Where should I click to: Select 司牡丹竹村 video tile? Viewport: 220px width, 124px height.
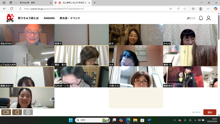point(27,34)
